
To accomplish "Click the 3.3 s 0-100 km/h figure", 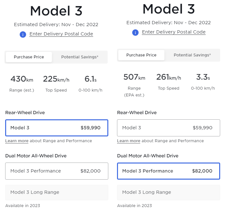I will click(x=203, y=77).
